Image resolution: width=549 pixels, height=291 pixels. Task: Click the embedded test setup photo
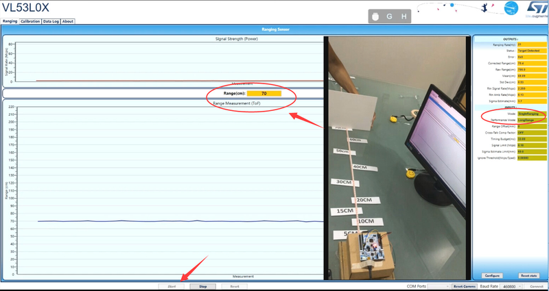pyautogui.click(x=397, y=158)
